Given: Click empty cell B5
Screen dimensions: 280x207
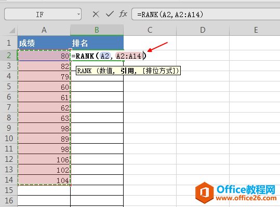Looking at the screenshot, I should click(x=97, y=87).
